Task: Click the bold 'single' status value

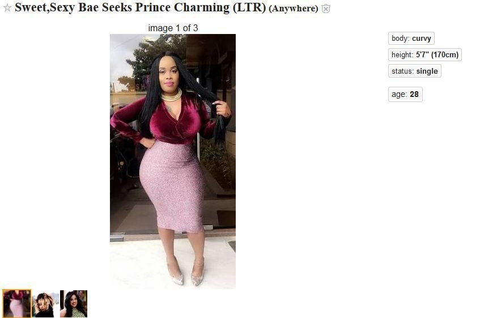Action: pyautogui.click(x=427, y=71)
